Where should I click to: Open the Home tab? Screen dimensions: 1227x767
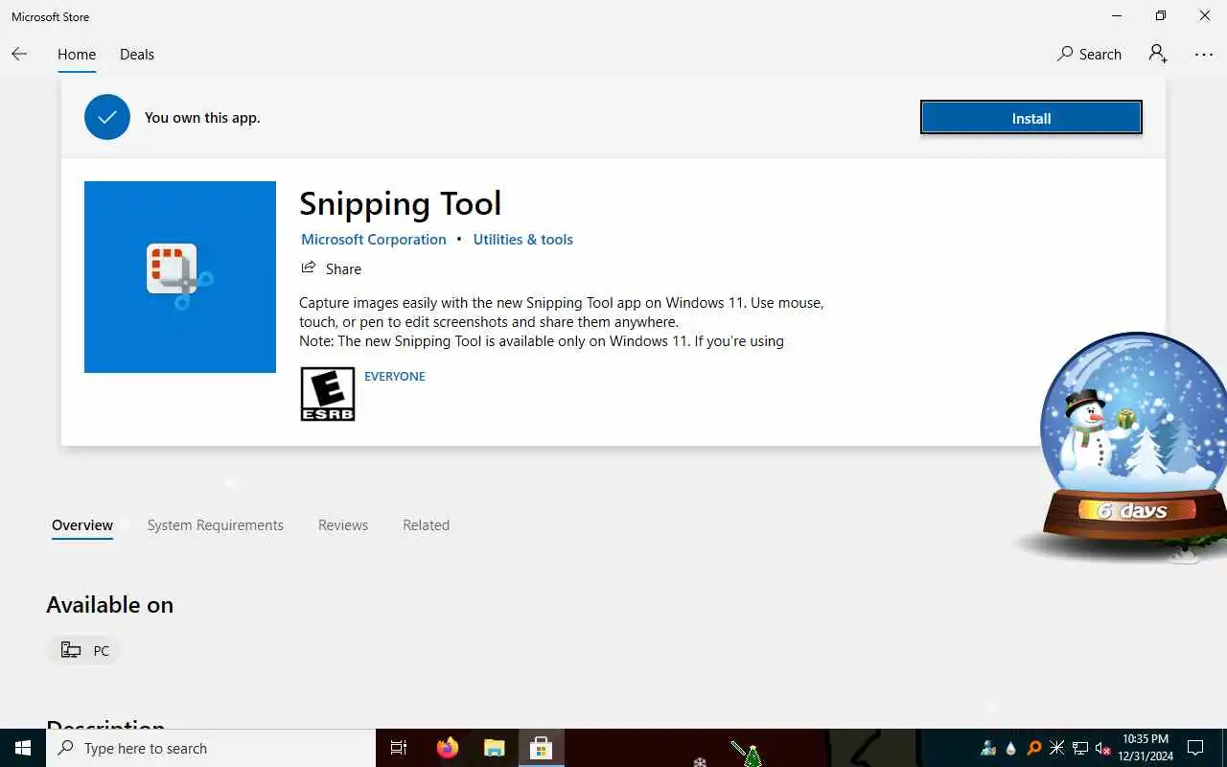(77, 55)
